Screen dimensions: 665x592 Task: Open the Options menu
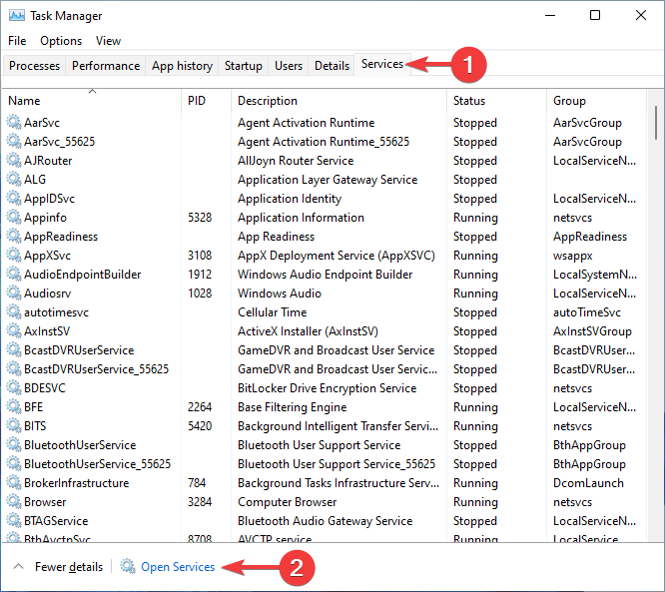(61, 41)
